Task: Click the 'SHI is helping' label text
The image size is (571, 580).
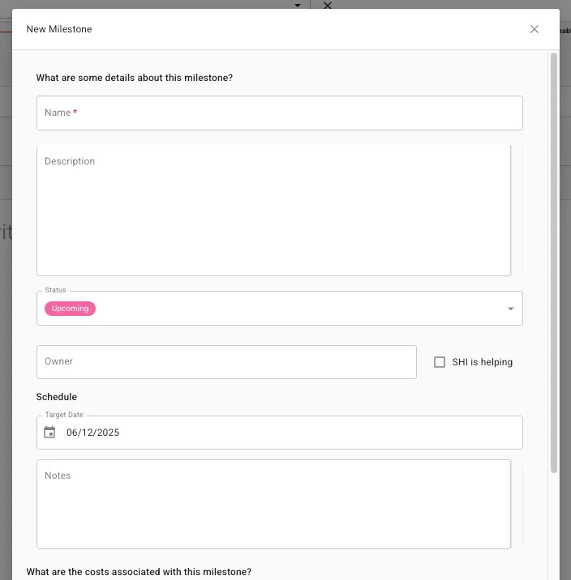Action: coord(482,362)
